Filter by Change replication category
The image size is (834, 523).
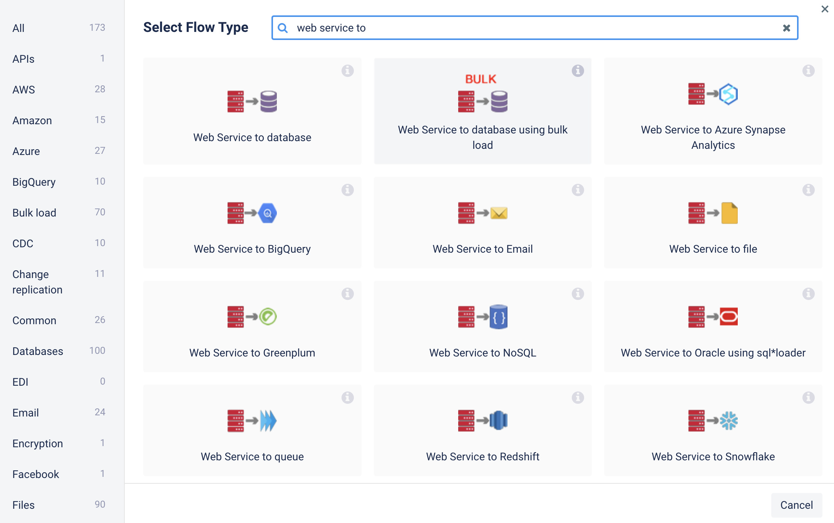click(x=37, y=282)
